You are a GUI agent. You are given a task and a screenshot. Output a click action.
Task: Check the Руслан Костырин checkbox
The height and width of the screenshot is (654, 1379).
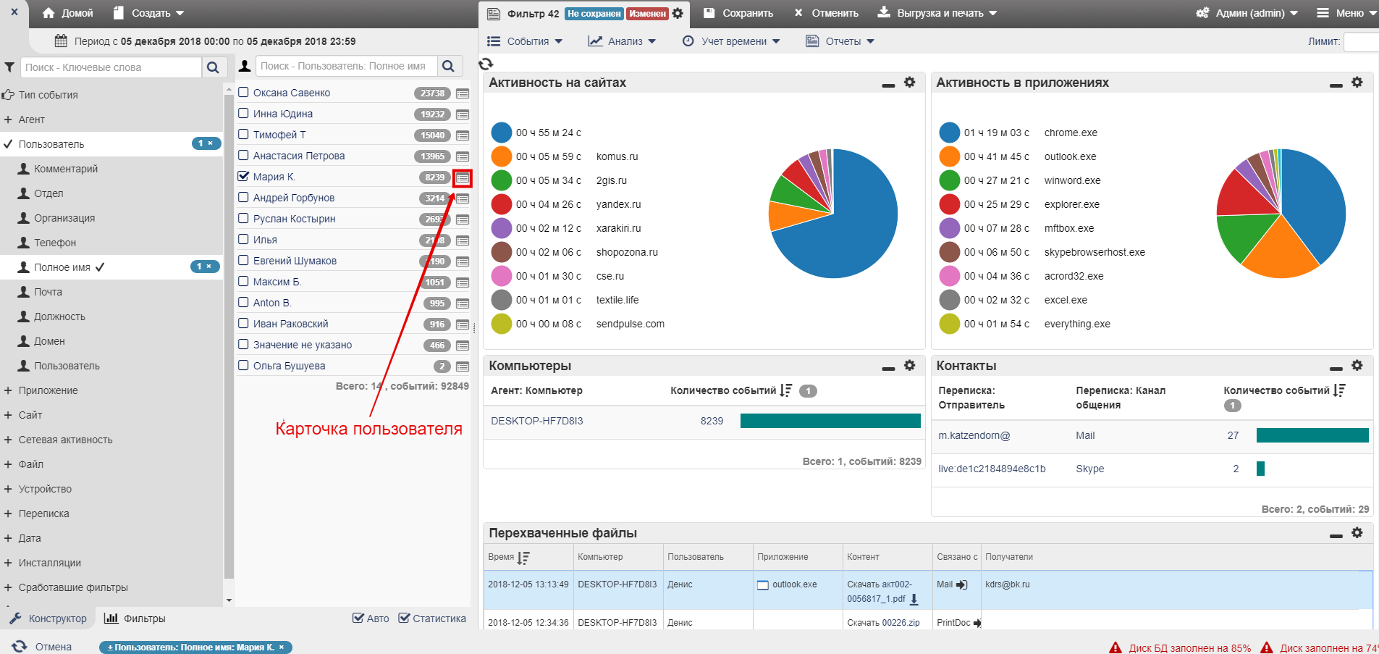pyautogui.click(x=244, y=219)
